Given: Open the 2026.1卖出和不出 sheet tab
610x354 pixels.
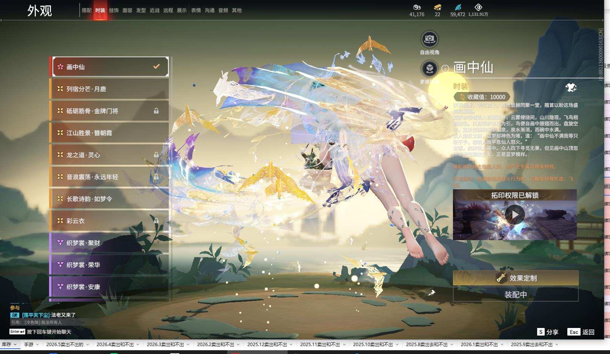Looking at the screenshot, I should pyautogui.click(x=479, y=345).
